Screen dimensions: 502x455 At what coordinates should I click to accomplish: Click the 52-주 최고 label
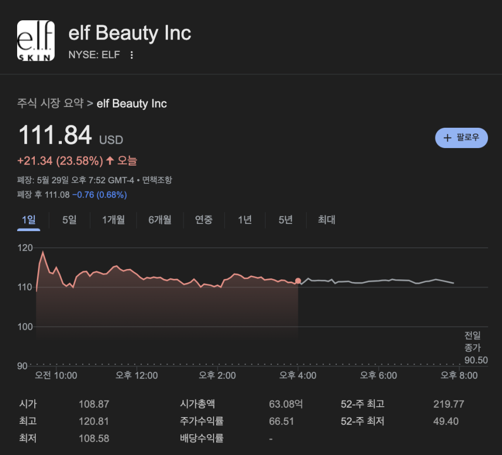362,404
